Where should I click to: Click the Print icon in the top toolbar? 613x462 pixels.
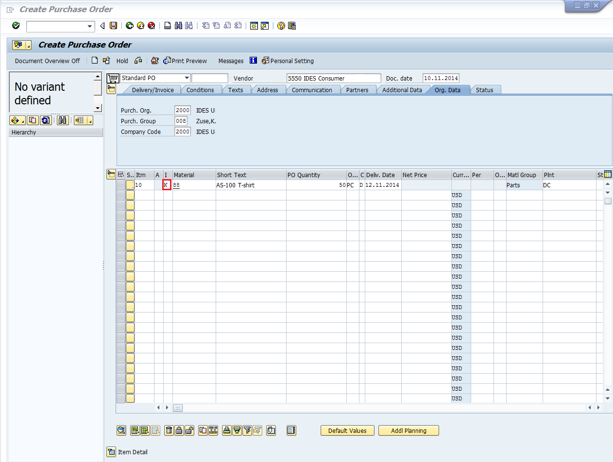tap(168, 26)
